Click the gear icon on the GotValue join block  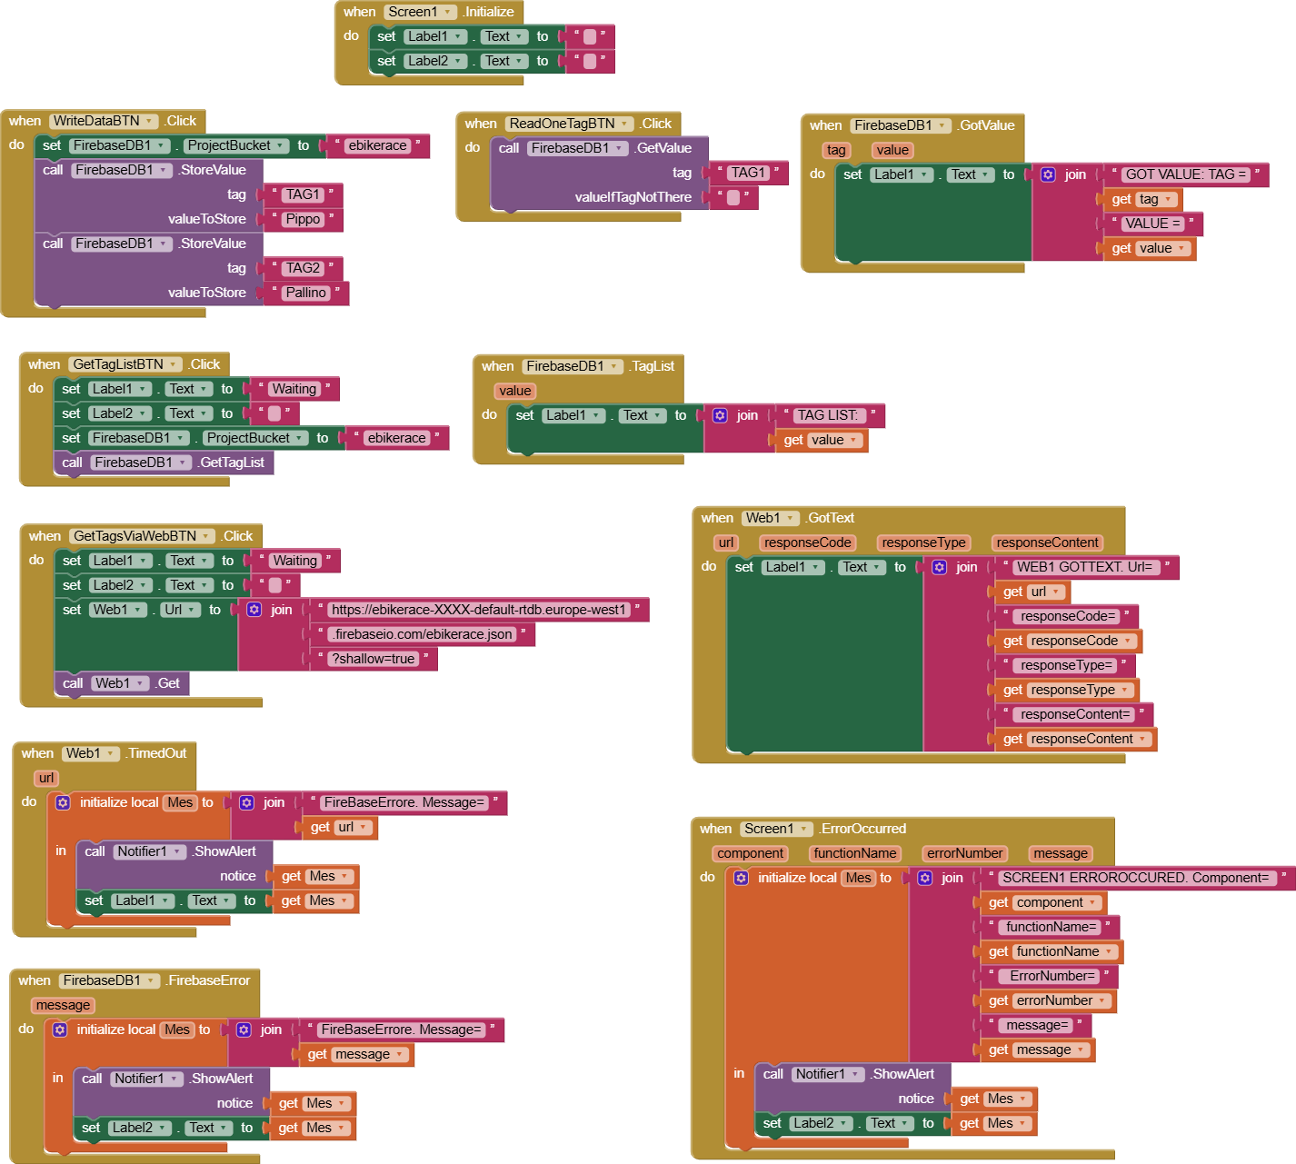(1048, 174)
